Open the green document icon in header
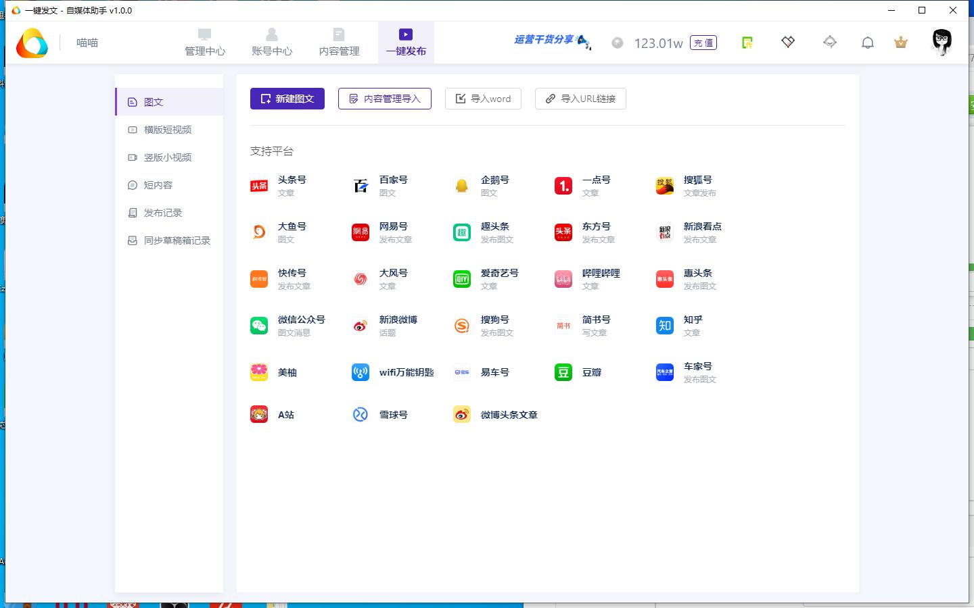This screenshot has width=974, height=608. 747,43
